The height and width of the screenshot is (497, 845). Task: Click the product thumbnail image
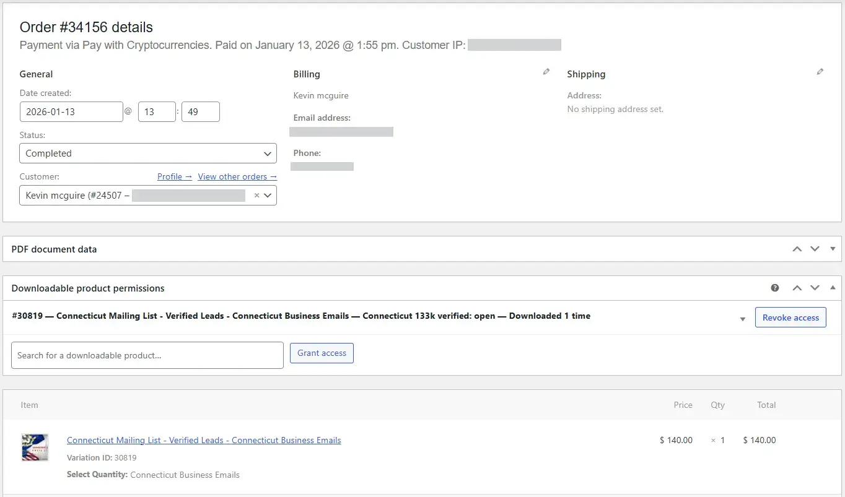pyautogui.click(x=35, y=447)
